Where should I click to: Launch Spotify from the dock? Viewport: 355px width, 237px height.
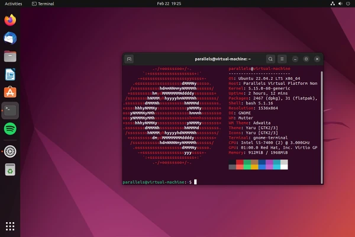tap(10, 129)
